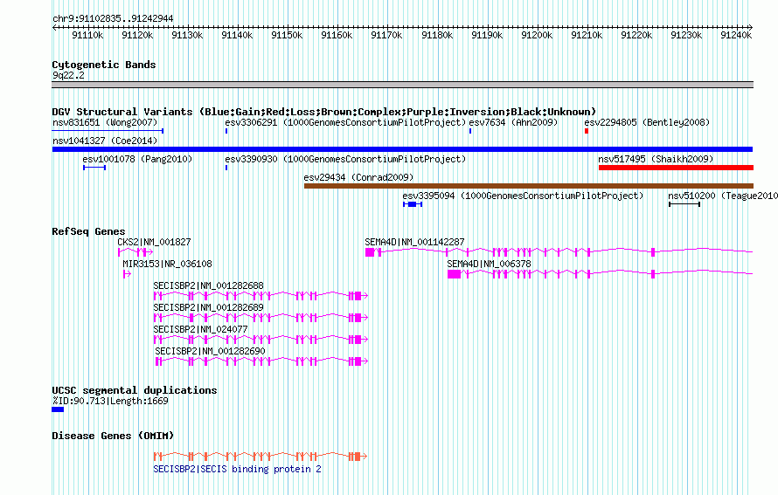Click the 91110k ruler tick label

87,35
